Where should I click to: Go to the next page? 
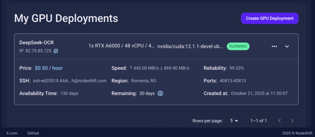(292, 121)
